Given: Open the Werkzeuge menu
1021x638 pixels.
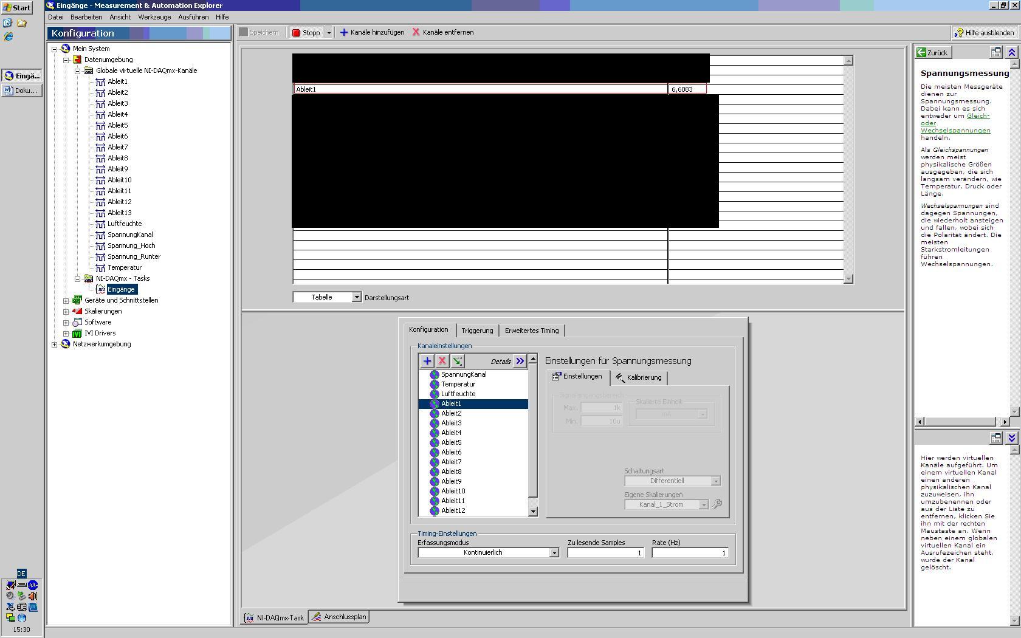Looking at the screenshot, I should (154, 17).
